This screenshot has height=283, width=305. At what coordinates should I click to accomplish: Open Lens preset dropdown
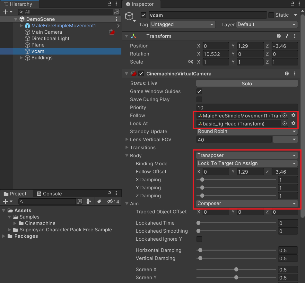(x=285, y=139)
